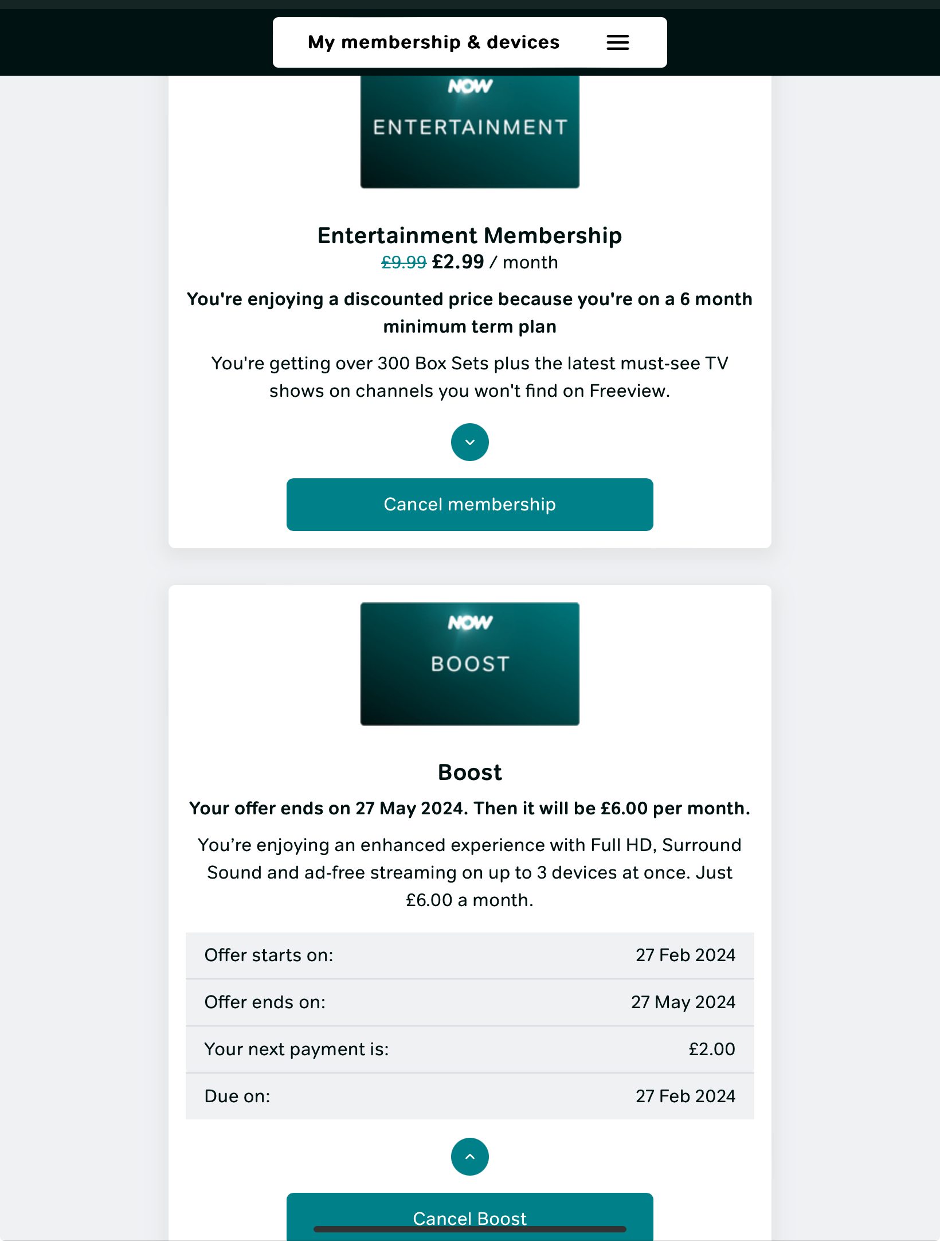Select the My membership & devices header
This screenshot has width=940, height=1241.
pos(433,42)
